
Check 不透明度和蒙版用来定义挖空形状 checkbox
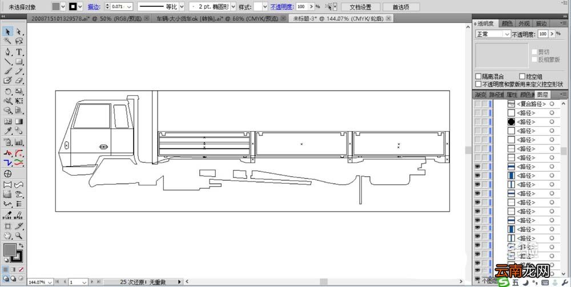click(x=478, y=84)
